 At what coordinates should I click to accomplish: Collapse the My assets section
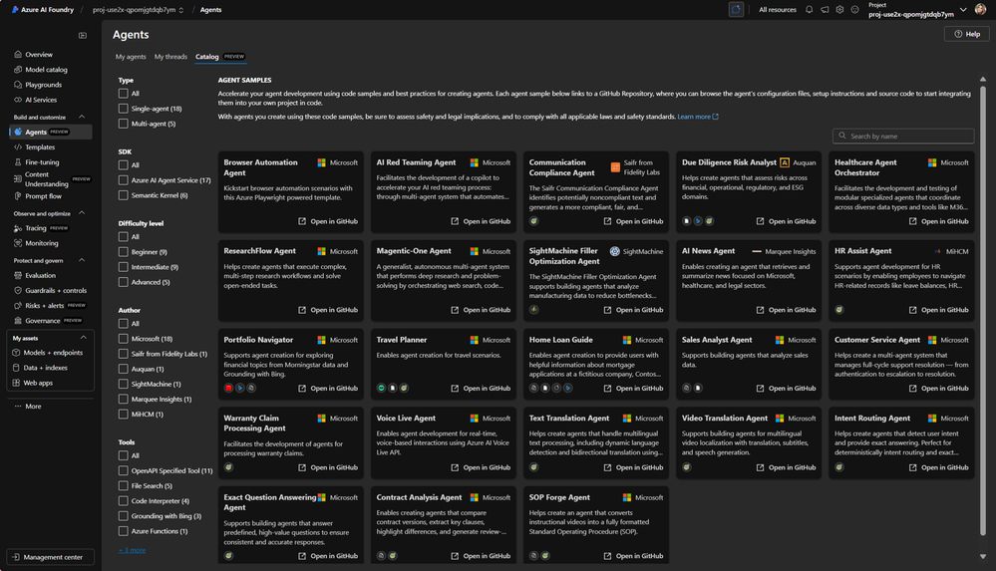(x=83, y=338)
